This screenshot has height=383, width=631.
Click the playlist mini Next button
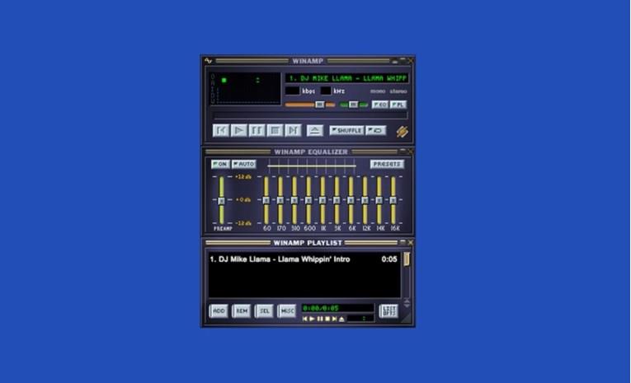click(334, 319)
